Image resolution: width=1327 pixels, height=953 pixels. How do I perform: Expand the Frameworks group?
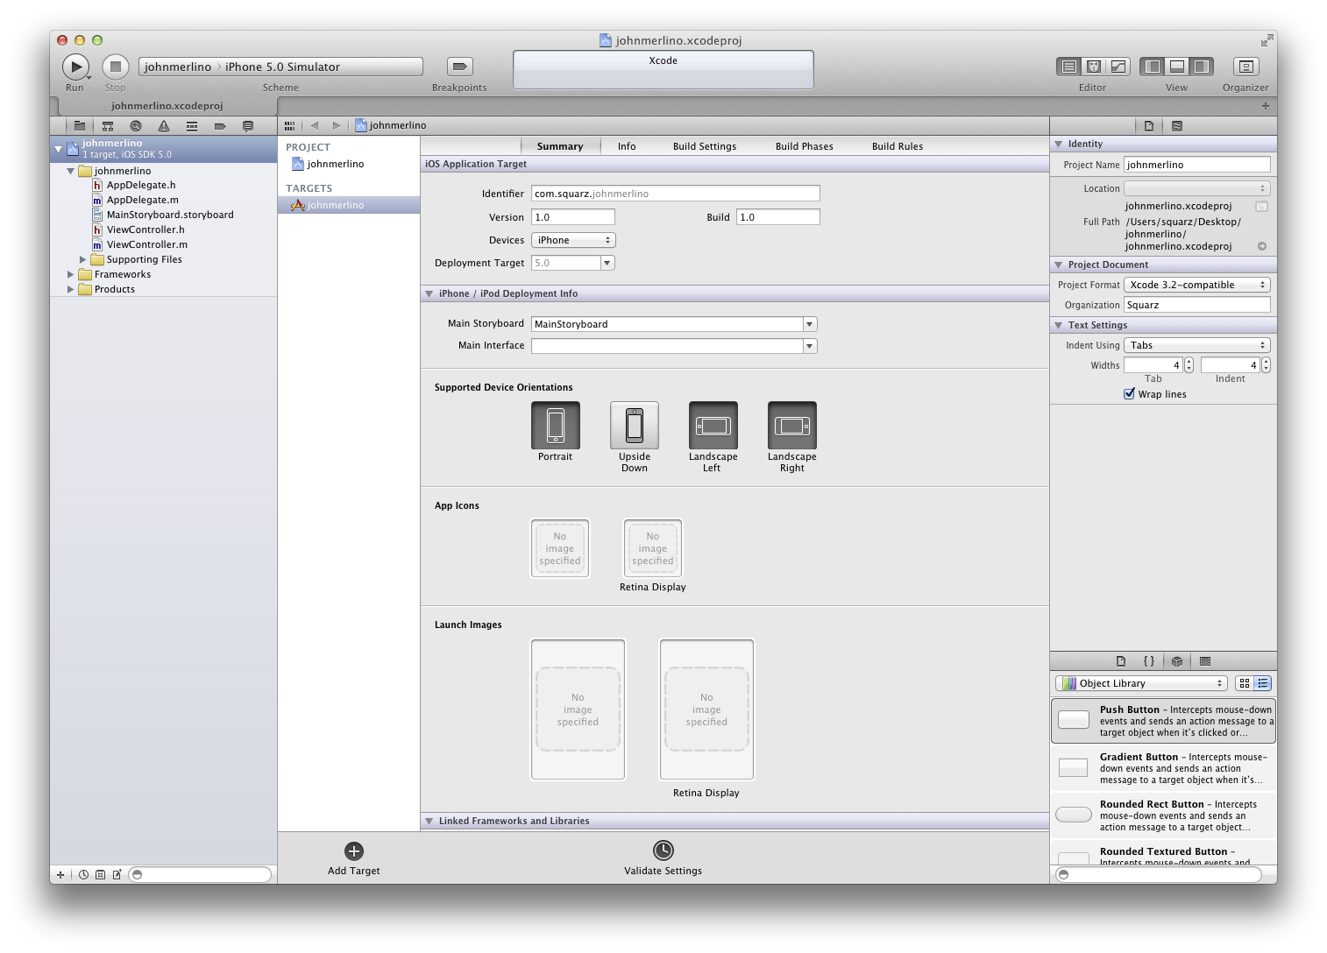[x=71, y=274]
